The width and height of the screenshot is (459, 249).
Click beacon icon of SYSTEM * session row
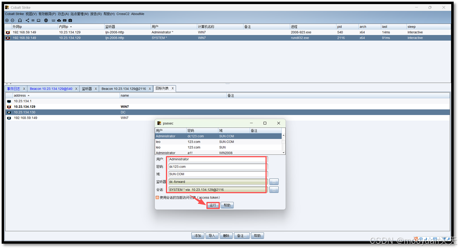pyautogui.click(x=8, y=38)
